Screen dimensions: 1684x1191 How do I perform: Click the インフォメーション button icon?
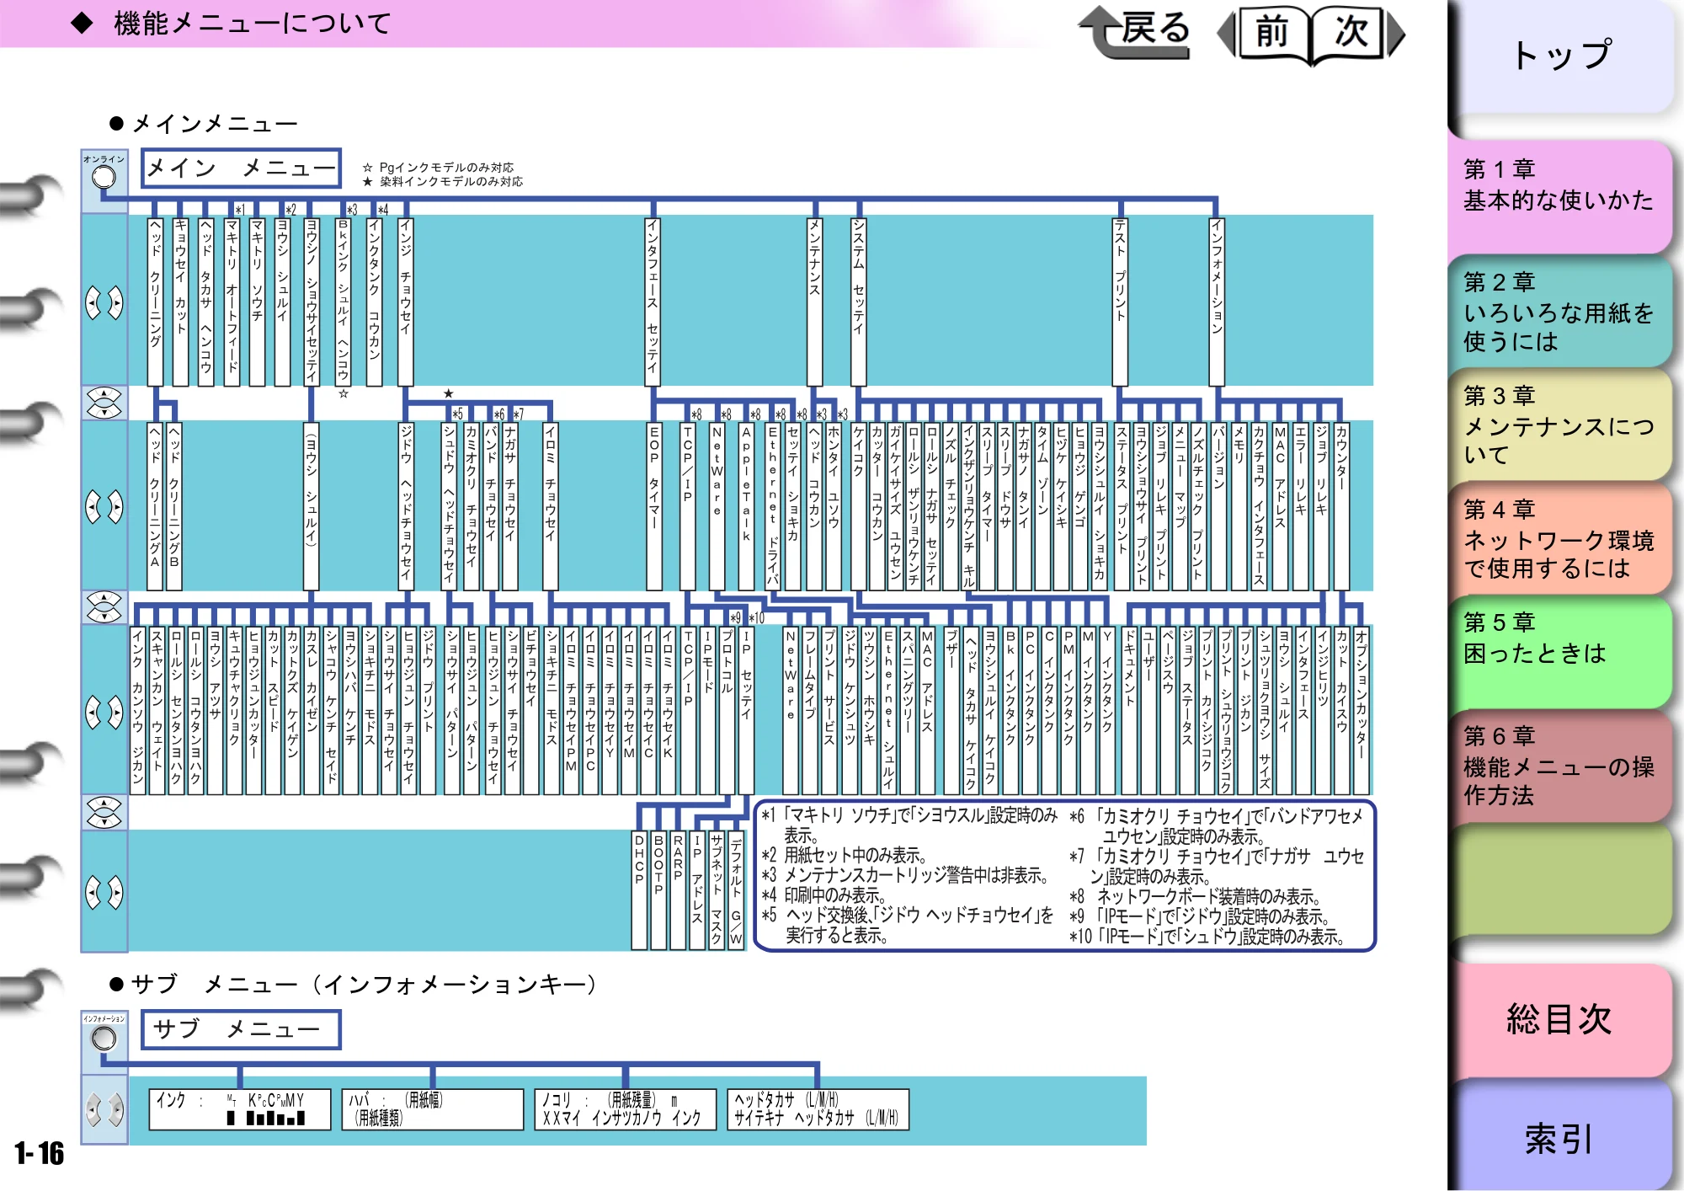tap(104, 1038)
